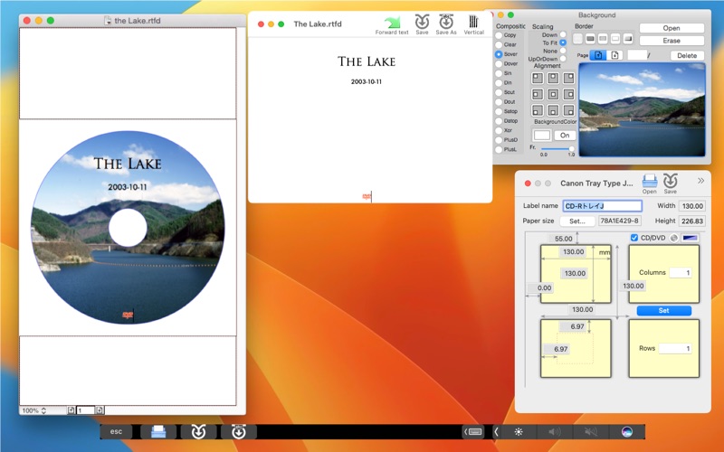Select the Xor compositing radio button

[x=499, y=130]
